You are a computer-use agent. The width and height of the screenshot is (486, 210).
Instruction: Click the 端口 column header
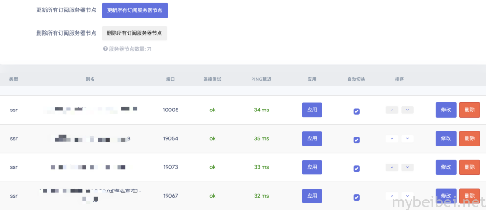(170, 79)
